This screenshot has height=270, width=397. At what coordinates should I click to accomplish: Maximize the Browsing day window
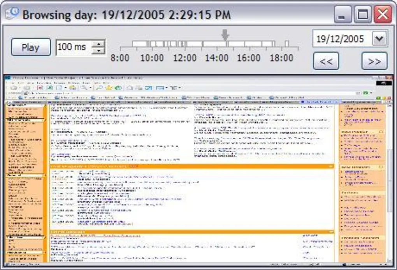363,15
